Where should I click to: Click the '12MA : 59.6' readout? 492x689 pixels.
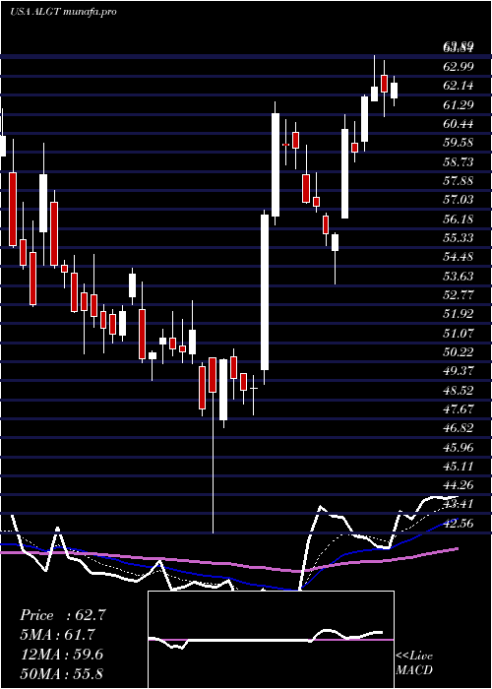(x=61, y=655)
